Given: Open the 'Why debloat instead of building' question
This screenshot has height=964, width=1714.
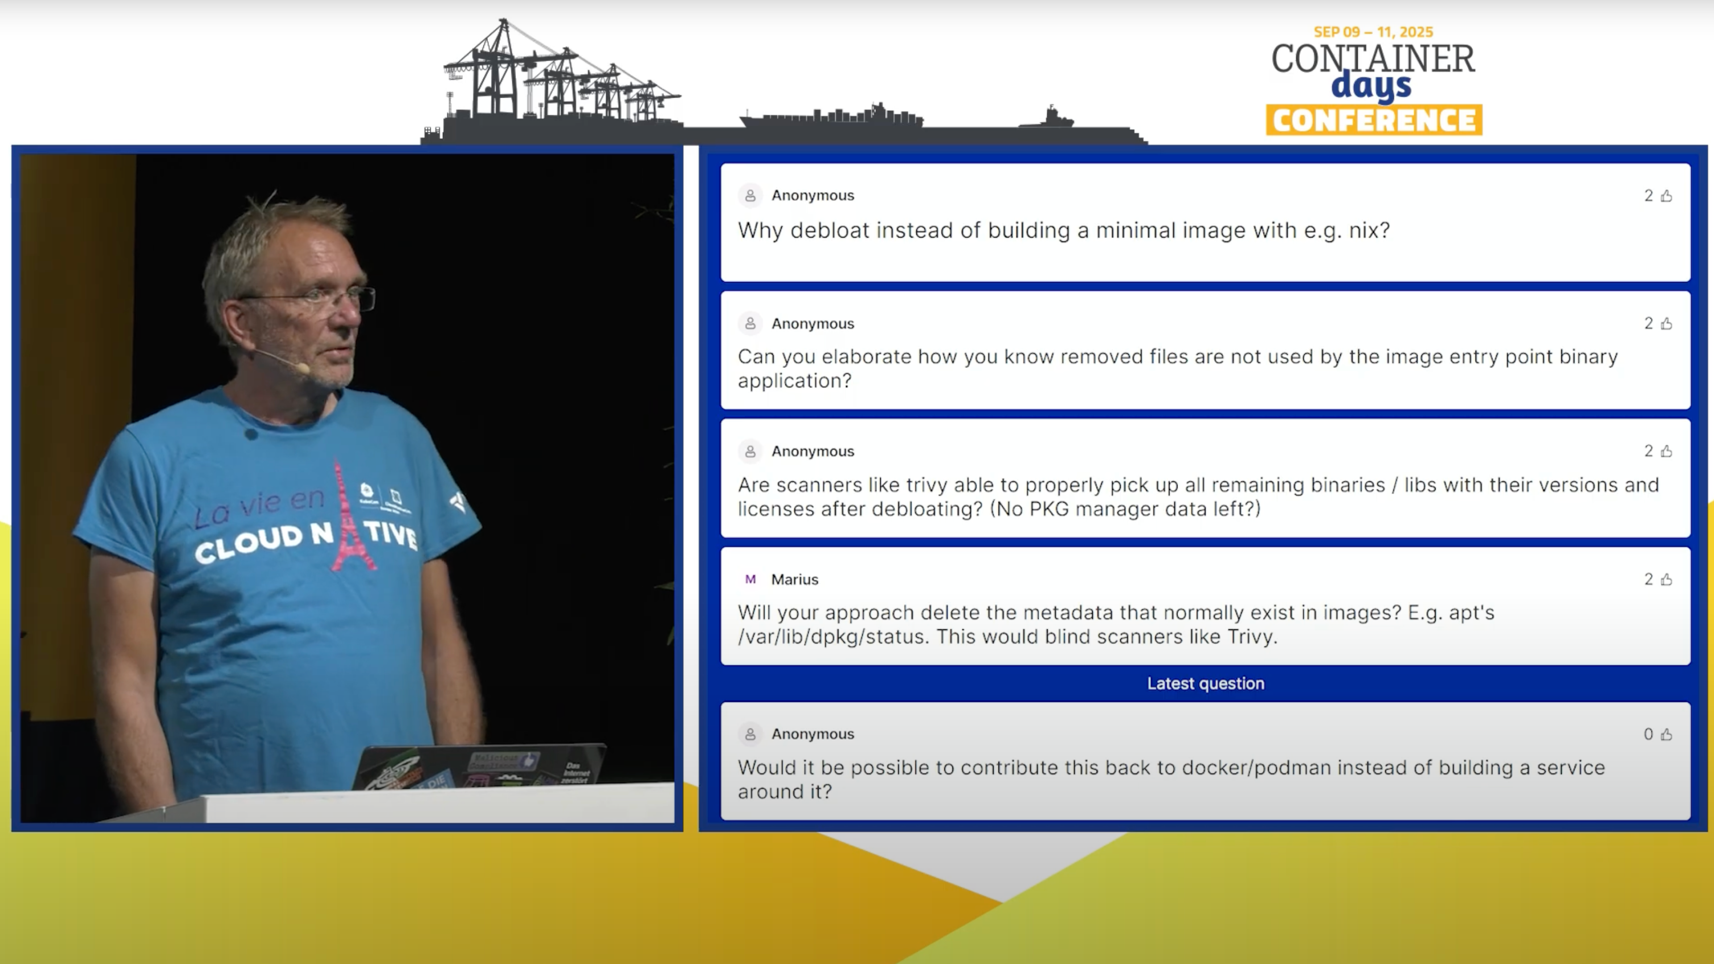Looking at the screenshot, I should 1063,230.
